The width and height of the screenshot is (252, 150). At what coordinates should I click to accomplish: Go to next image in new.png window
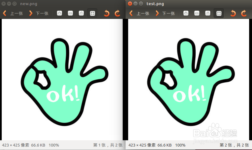(x=39, y=13)
